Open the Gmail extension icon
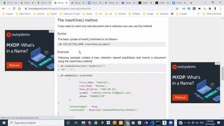224x126 pixels. [183, 8]
